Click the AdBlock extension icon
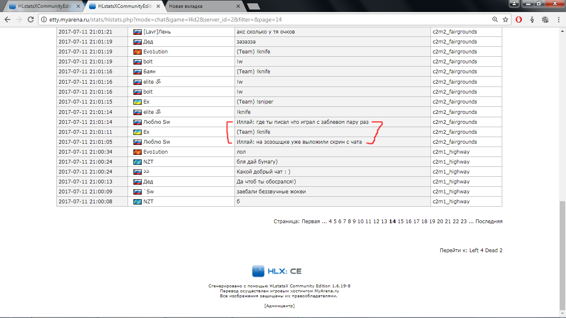Image resolution: width=566 pixels, height=318 pixels. point(519,19)
